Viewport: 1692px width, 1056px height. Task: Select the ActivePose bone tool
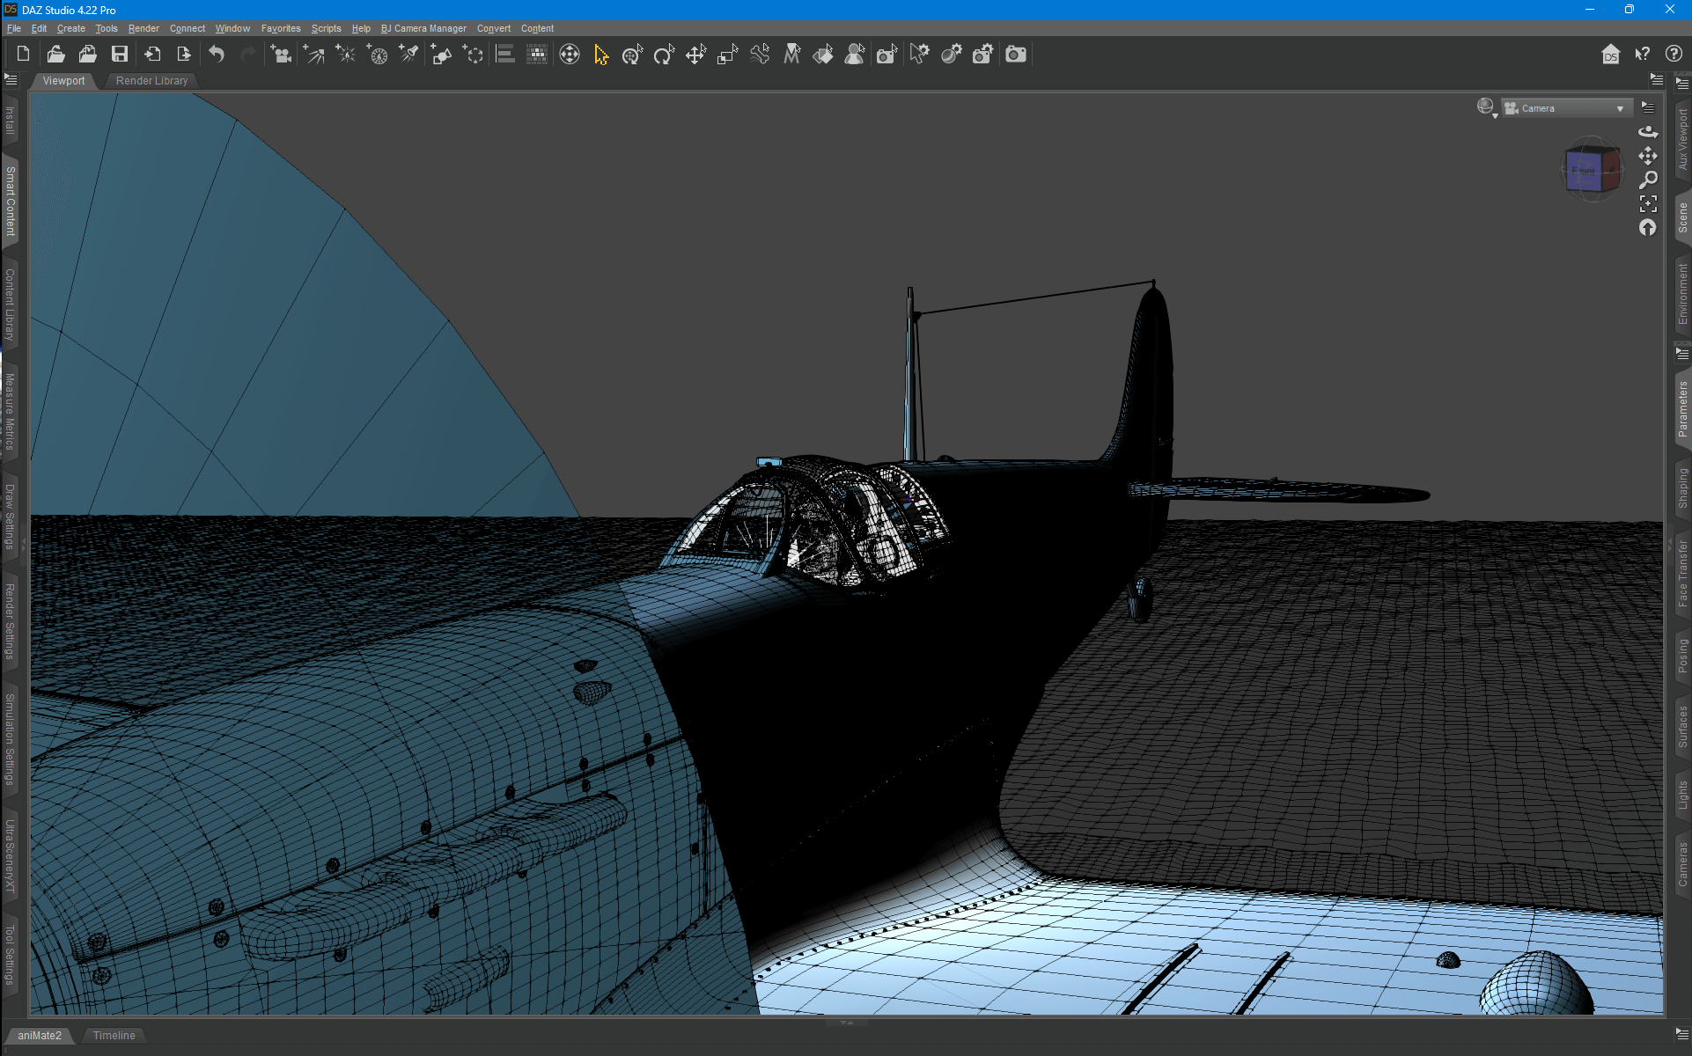760,55
